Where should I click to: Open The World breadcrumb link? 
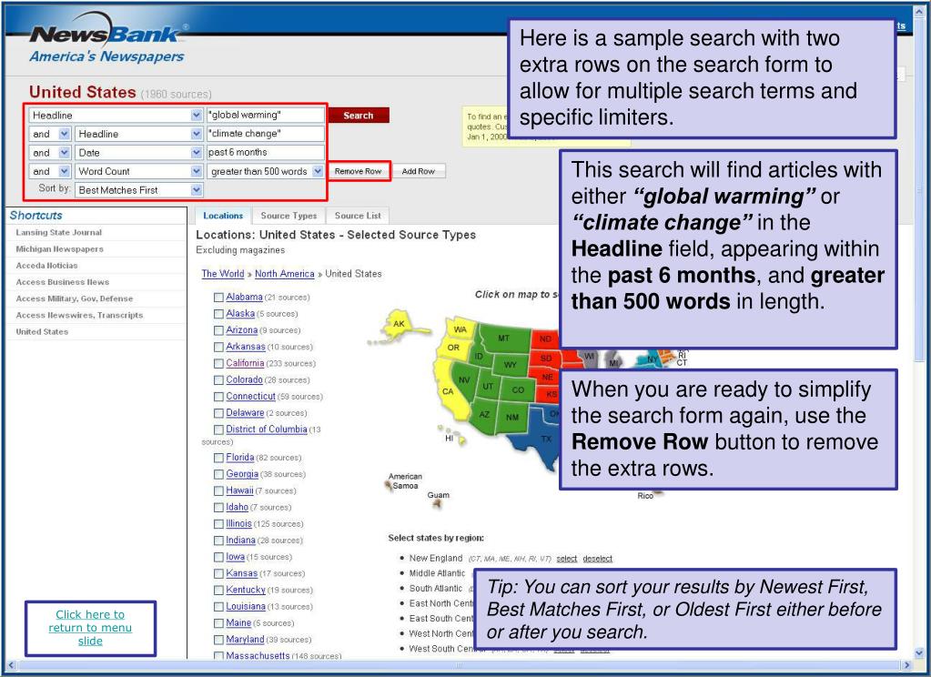(x=223, y=274)
